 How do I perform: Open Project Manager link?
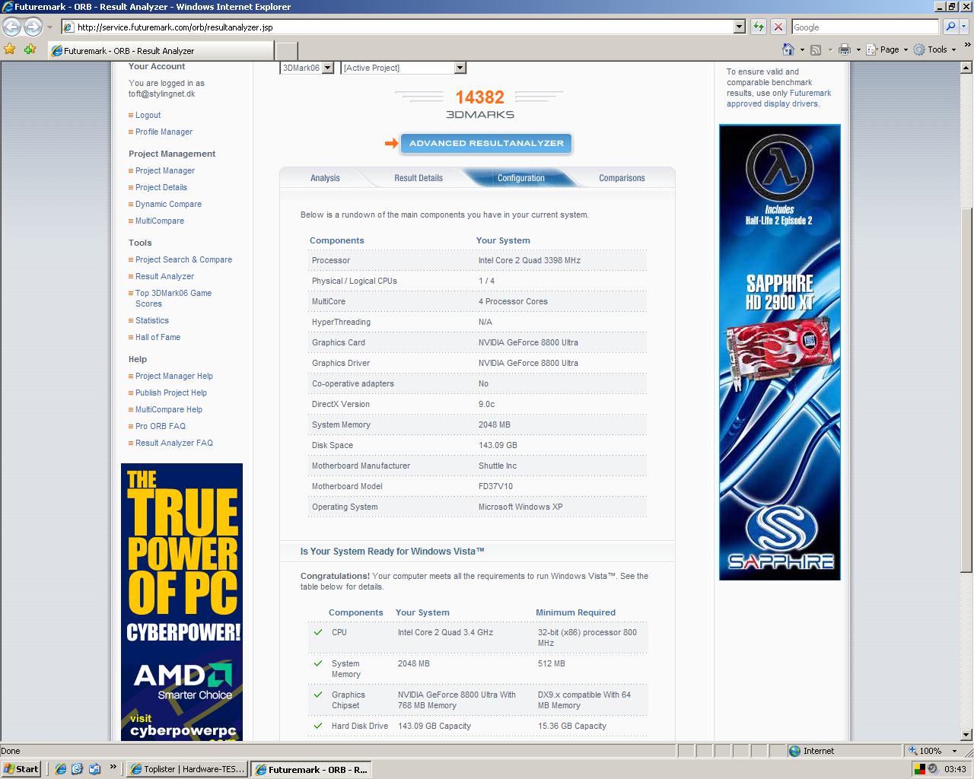(165, 170)
